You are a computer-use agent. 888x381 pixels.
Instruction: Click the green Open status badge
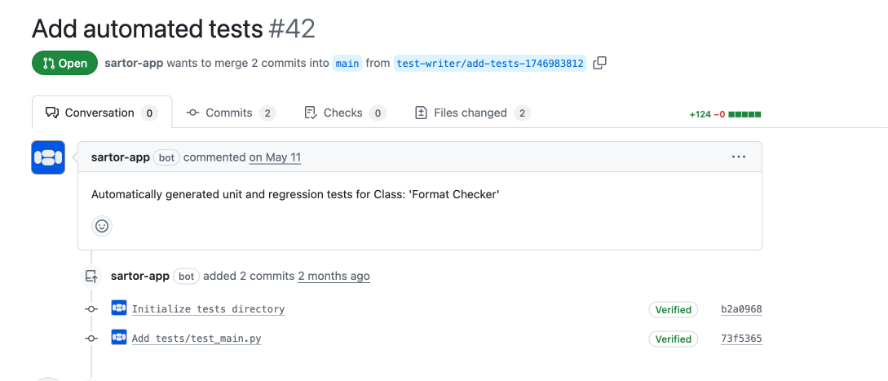(64, 63)
